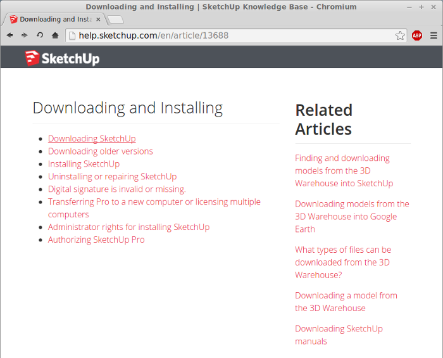Open a new tab with the blank tab button
443x358 pixels.
[116, 20]
